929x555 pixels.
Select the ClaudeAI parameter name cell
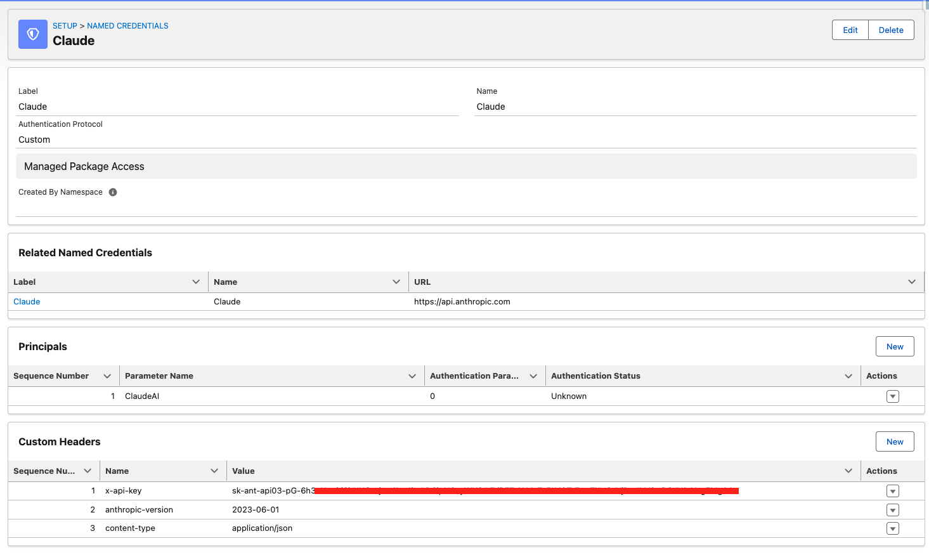pyautogui.click(x=142, y=396)
